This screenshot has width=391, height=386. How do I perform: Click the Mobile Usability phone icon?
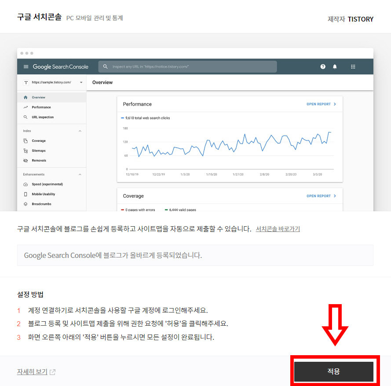(26, 194)
